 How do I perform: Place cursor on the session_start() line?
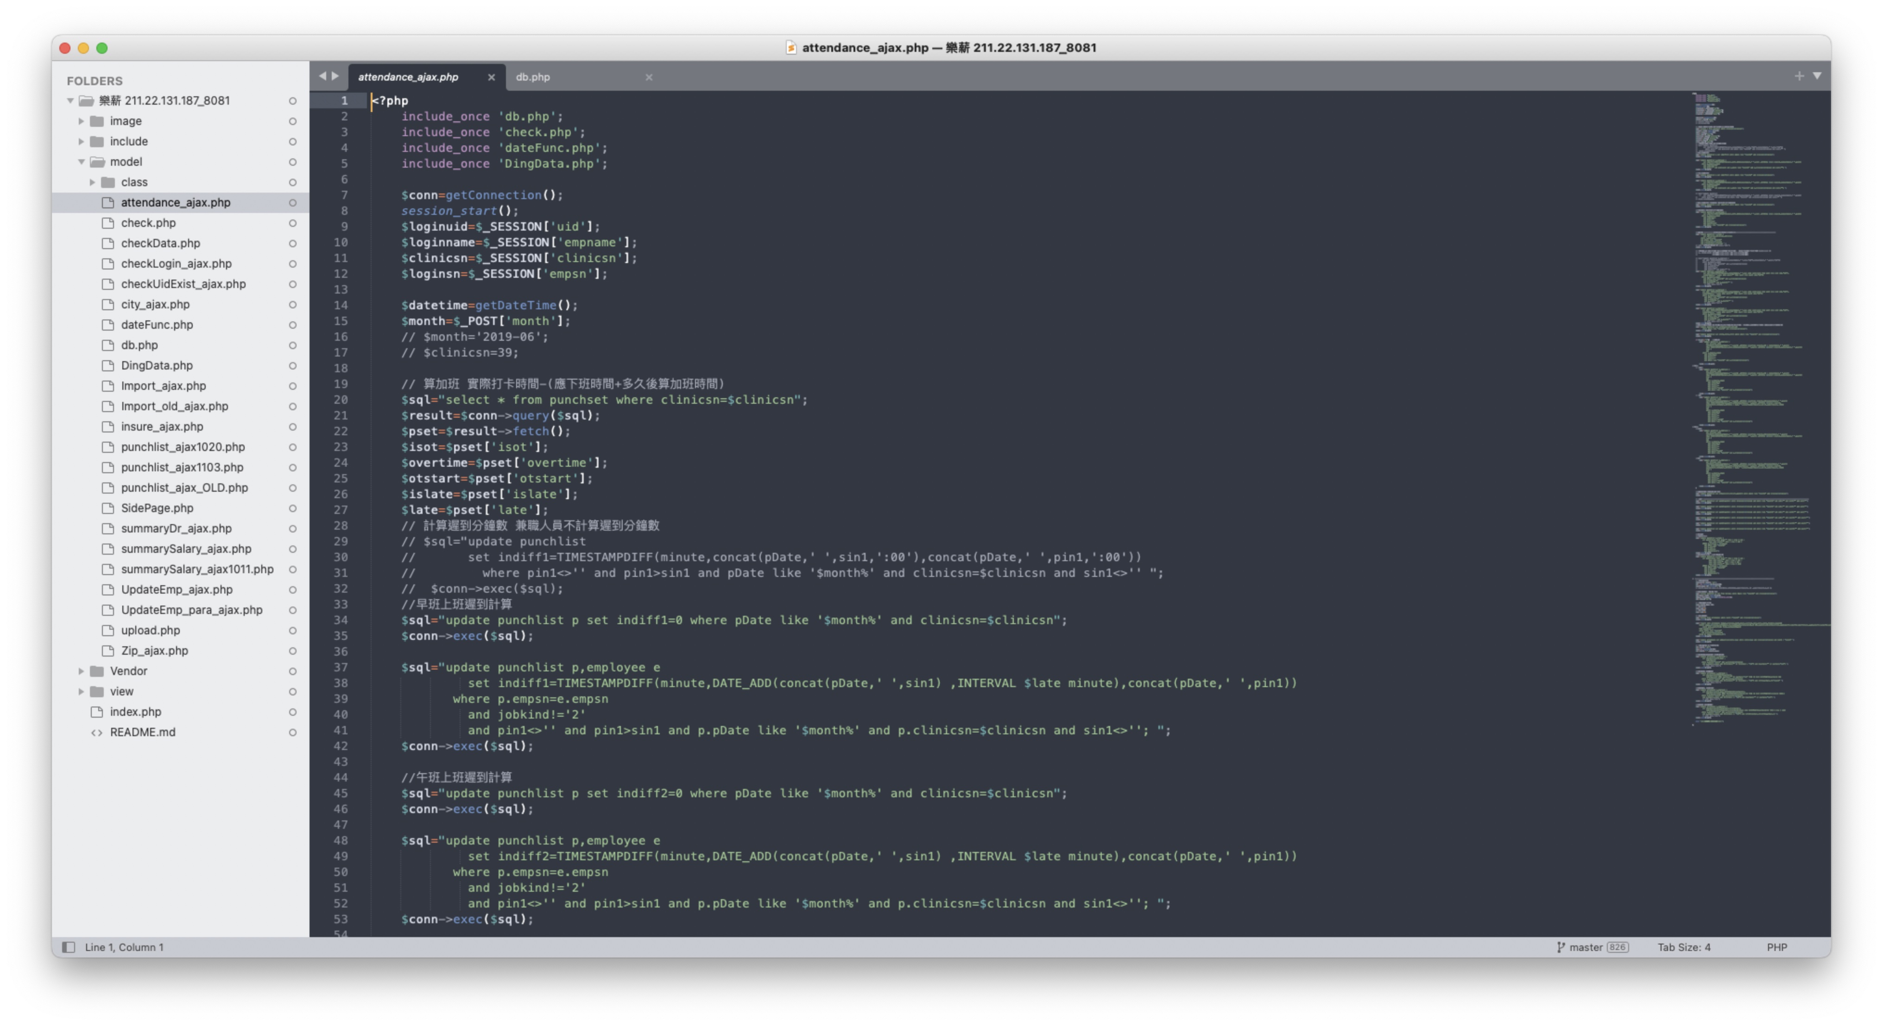tap(459, 211)
